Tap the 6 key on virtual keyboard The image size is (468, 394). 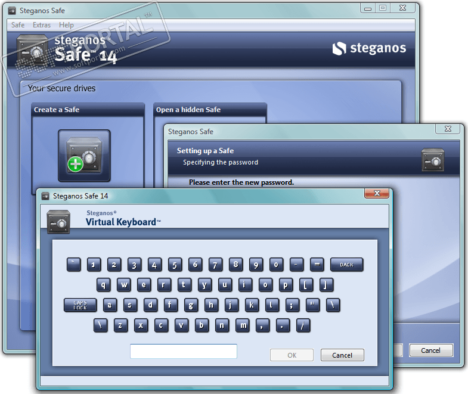click(x=195, y=265)
